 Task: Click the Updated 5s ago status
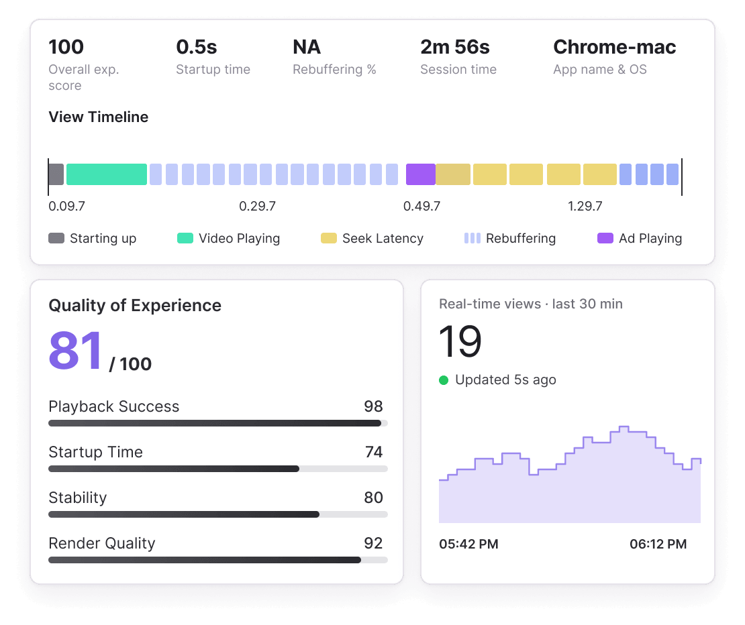tap(505, 380)
